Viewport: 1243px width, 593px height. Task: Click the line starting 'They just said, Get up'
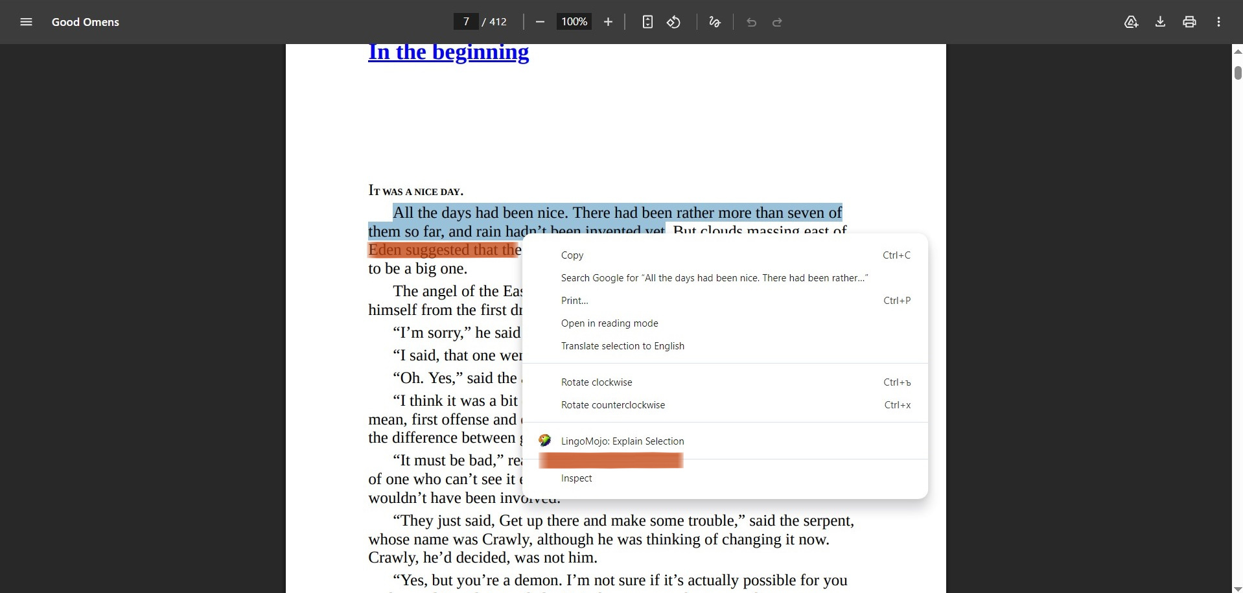pyautogui.click(x=623, y=520)
